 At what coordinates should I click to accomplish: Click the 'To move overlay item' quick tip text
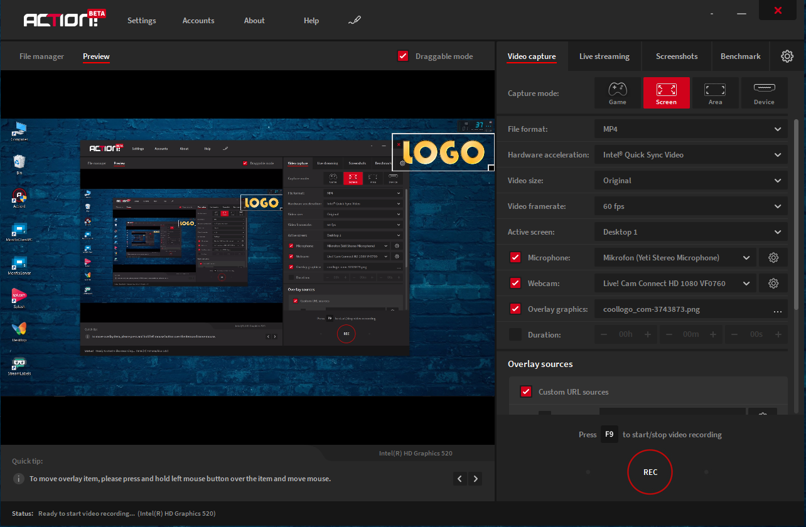[180, 479]
